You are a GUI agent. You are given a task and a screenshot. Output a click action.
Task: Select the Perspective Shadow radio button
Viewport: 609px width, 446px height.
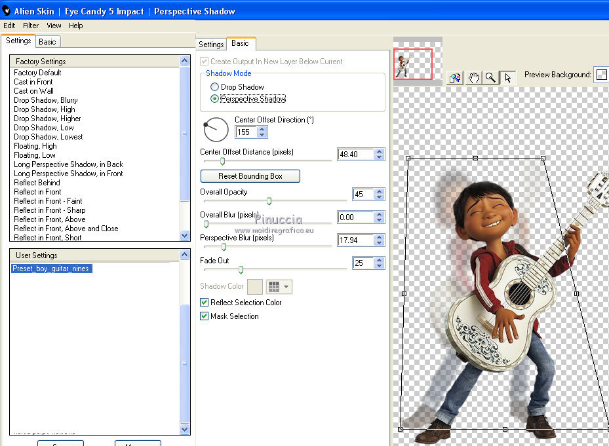click(x=214, y=99)
